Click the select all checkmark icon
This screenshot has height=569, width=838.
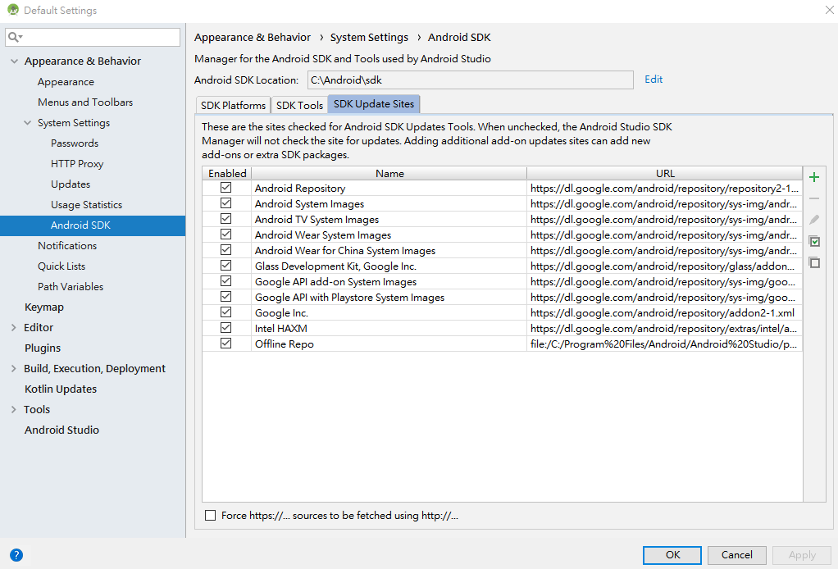[x=814, y=242]
